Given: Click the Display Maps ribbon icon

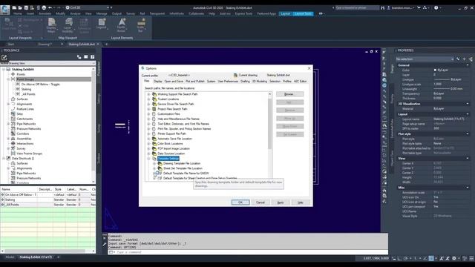Looking at the screenshot, I should point(52,22).
